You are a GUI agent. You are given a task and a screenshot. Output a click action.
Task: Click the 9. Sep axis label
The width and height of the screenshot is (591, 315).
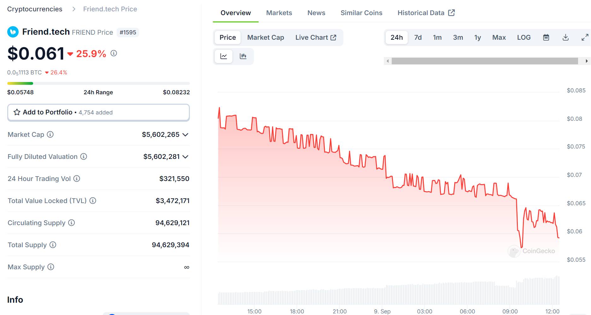[x=382, y=312]
